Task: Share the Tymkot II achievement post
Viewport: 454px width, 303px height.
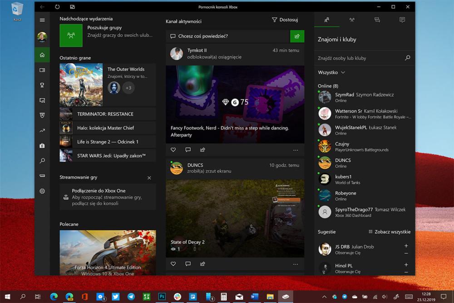Action: click(202, 150)
